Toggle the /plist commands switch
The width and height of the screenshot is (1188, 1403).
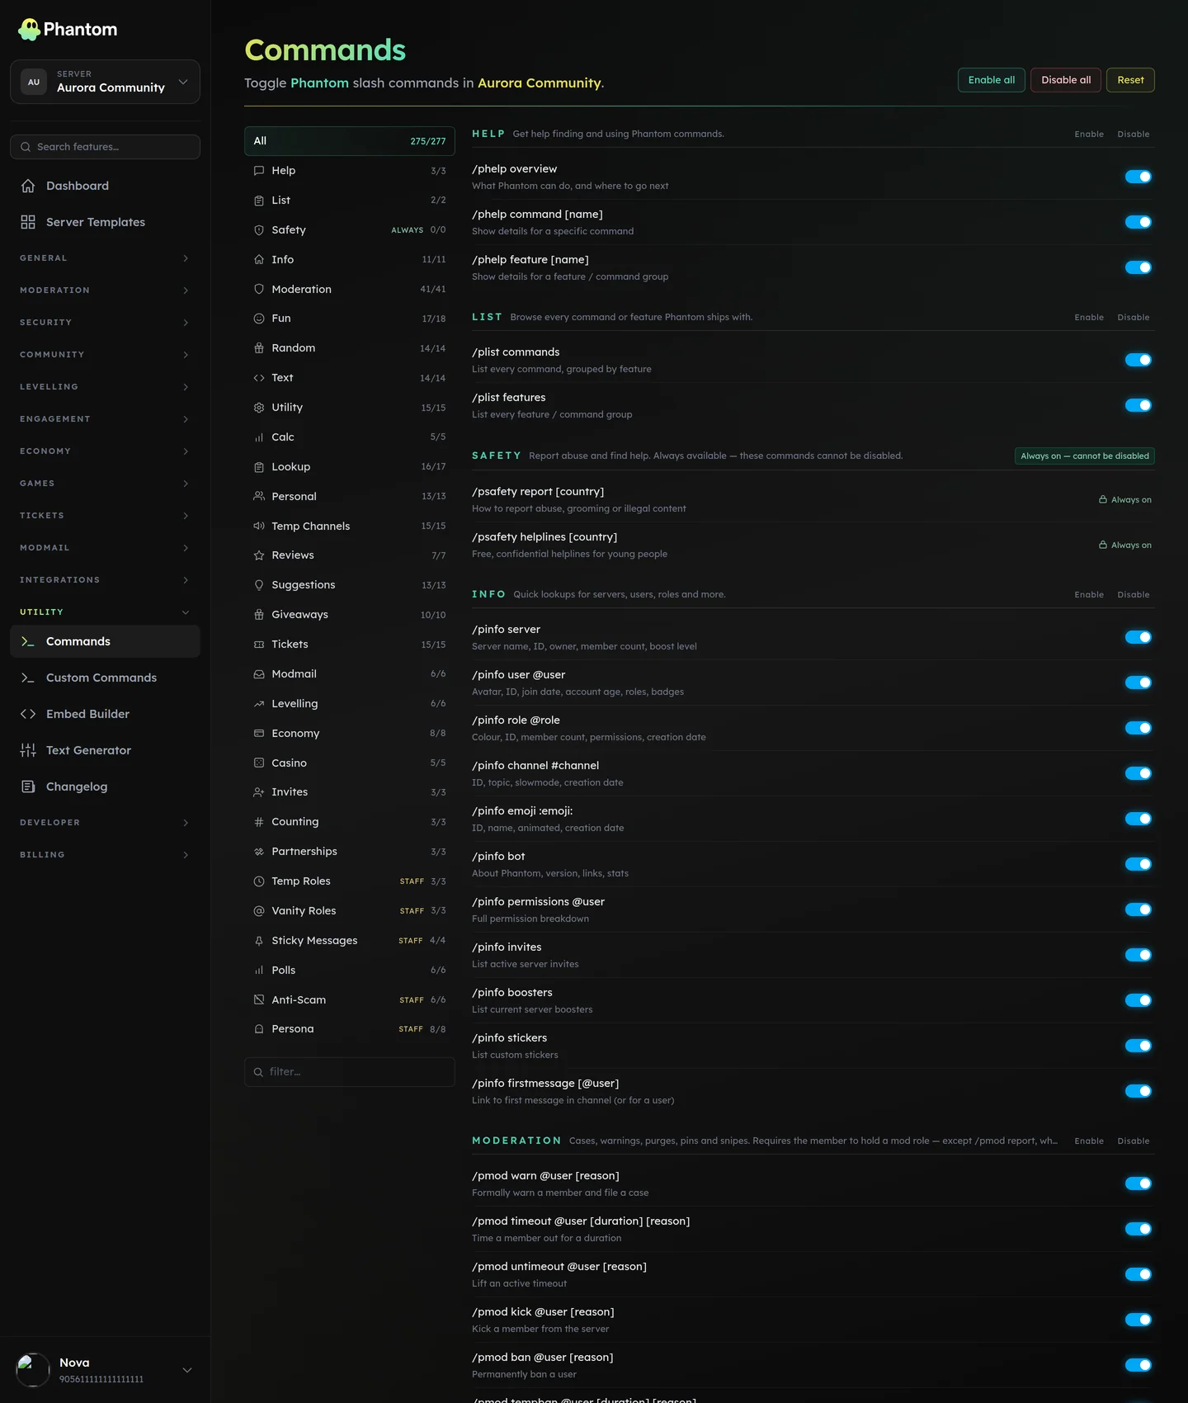(x=1138, y=360)
